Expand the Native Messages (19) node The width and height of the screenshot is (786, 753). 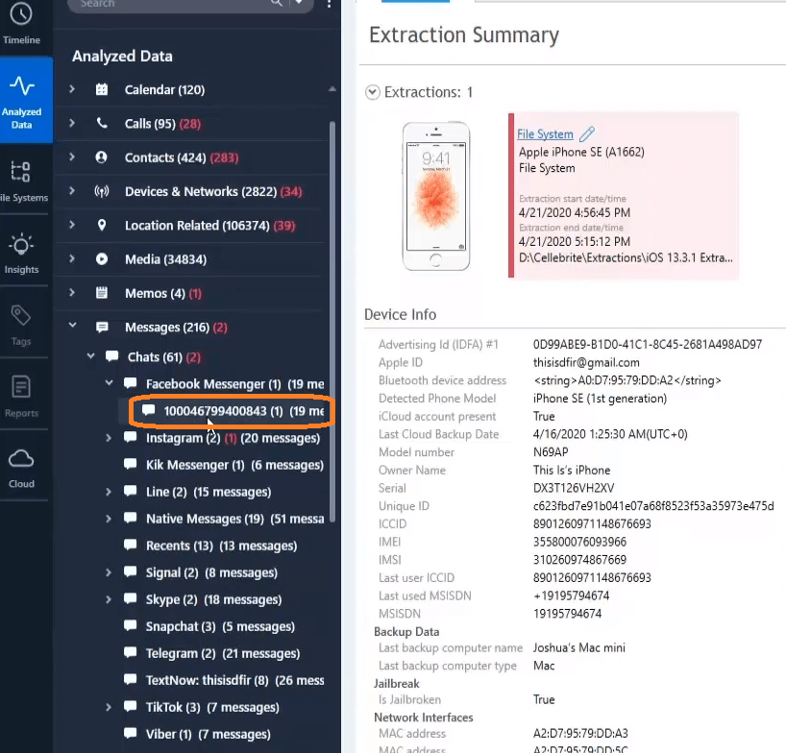click(109, 519)
